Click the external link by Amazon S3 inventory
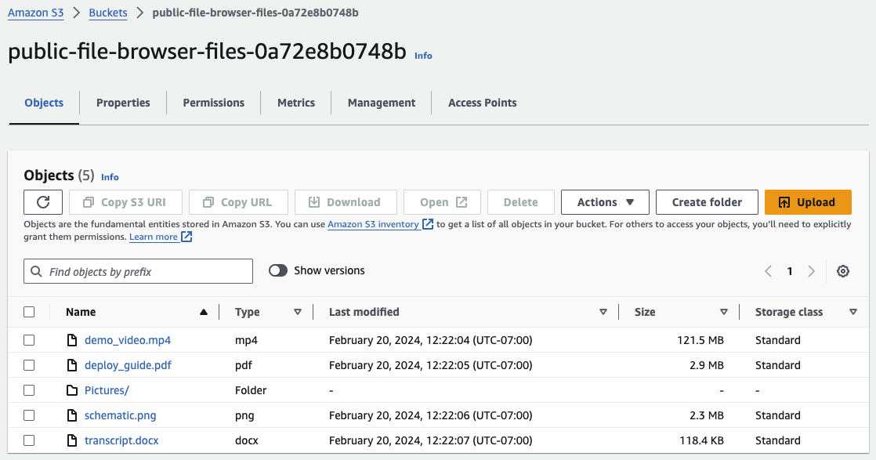Viewport: 876px width, 460px height. 428,223
